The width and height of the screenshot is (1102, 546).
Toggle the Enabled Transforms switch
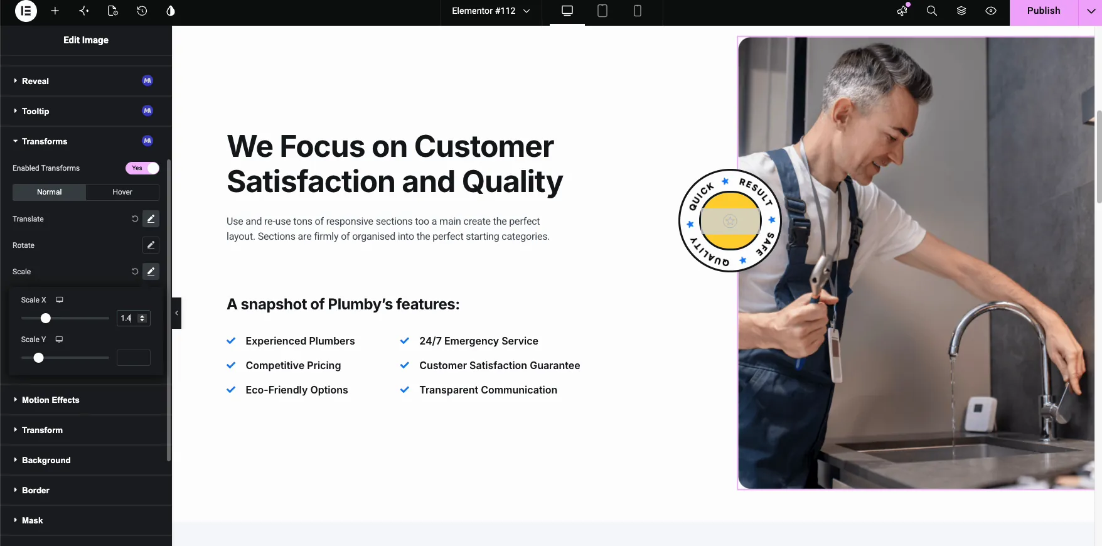(x=142, y=168)
